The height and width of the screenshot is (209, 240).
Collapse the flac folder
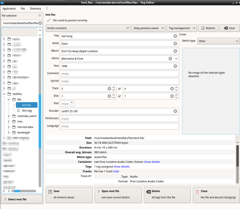coord(9,99)
